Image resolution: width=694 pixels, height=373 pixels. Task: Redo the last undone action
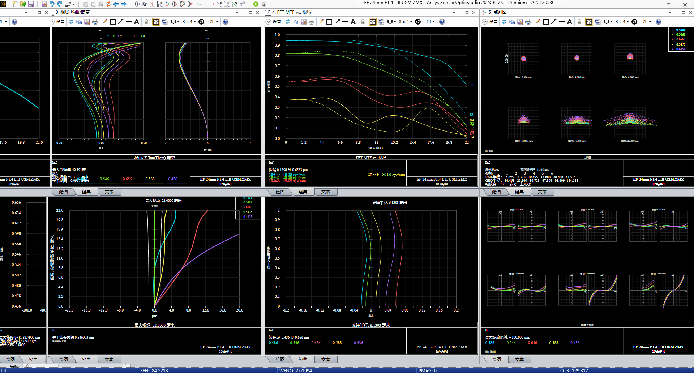click(x=60, y=4)
